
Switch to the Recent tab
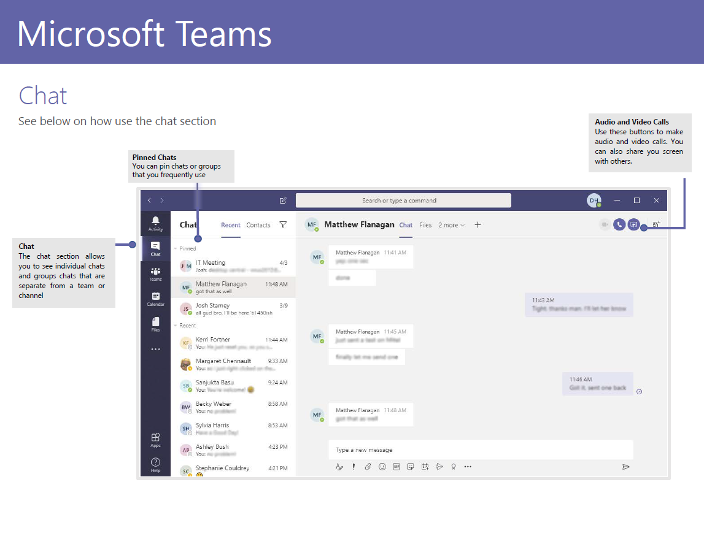[x=231, y=225]
